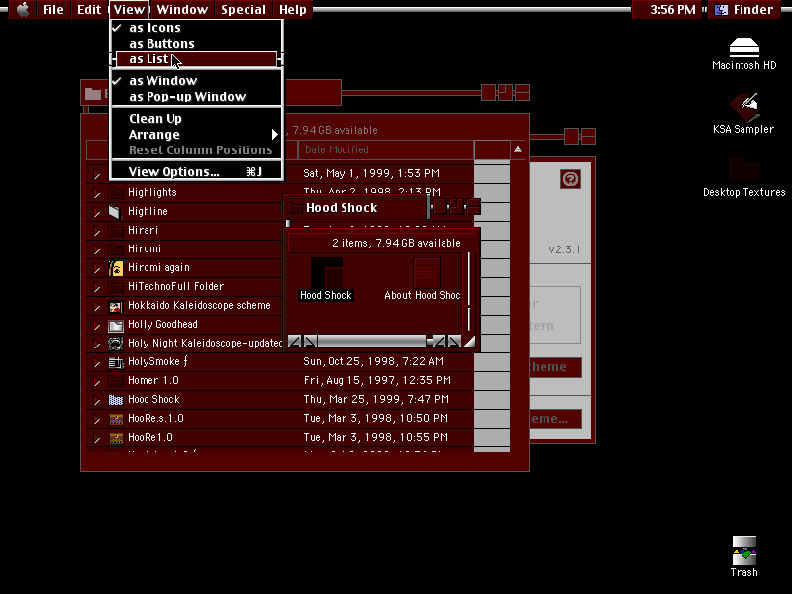Choose 'as Window' checked view option
This screenshot has width=792, height=594.
pyautogui.click(x=196, y=81)
